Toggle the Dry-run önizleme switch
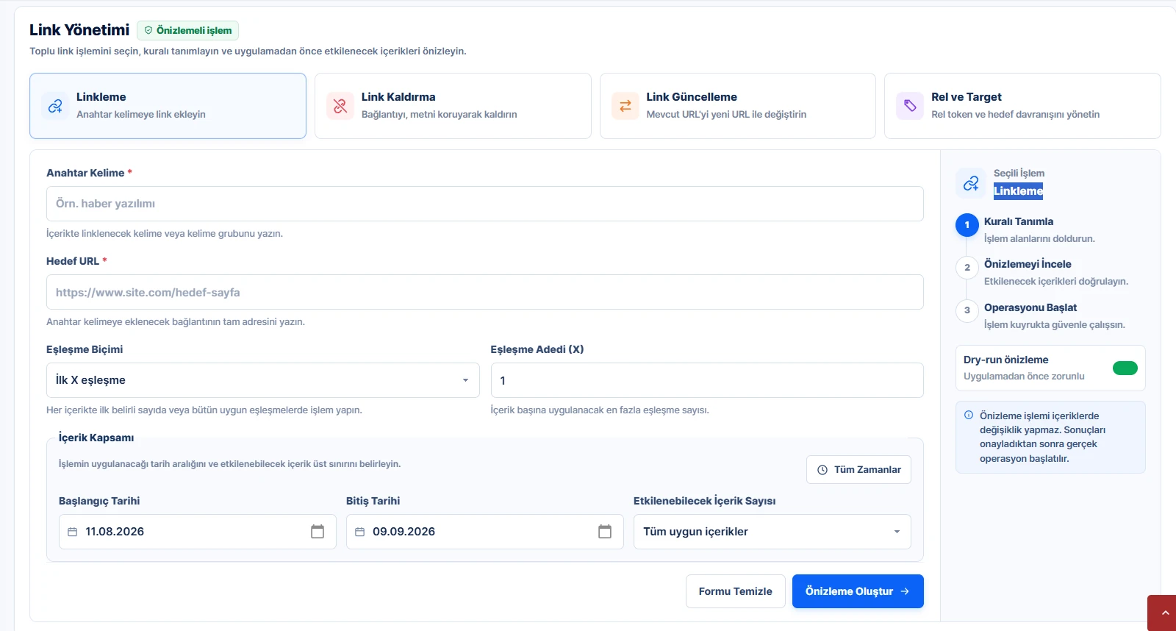The image size is (1176, 631). pyautogui.click(x=1125, y=368)
